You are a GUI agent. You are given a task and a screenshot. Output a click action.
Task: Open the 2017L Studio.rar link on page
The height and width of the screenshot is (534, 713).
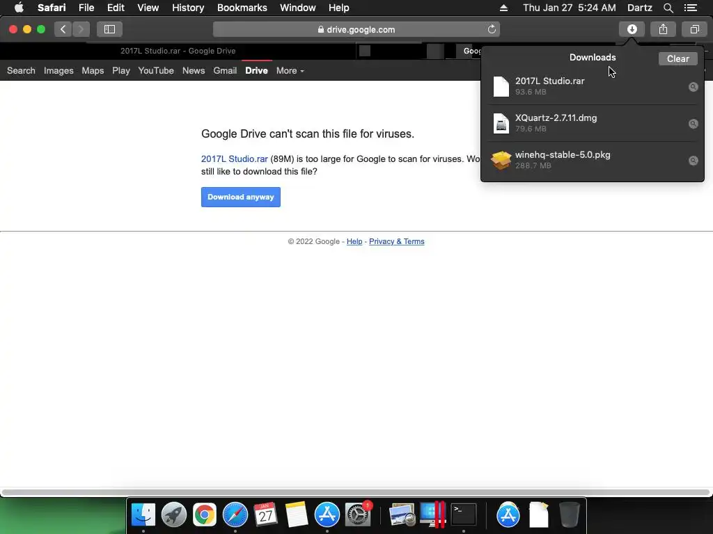(x=234, y=159)
